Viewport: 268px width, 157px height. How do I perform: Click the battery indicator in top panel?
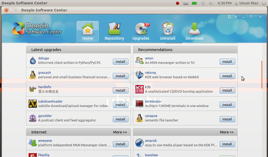(x=194, y=3)
